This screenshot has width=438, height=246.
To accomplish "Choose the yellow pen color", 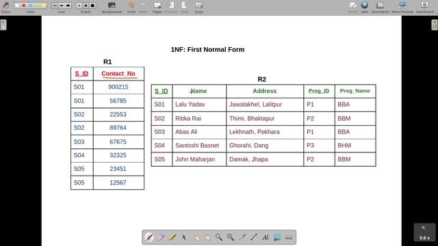I will [x=43, y=5].
